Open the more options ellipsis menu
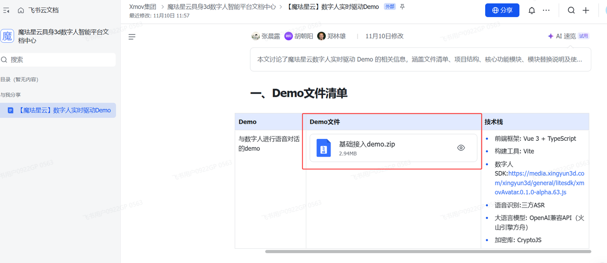Viewport: 607px width, 263px height. coord(546,10)
